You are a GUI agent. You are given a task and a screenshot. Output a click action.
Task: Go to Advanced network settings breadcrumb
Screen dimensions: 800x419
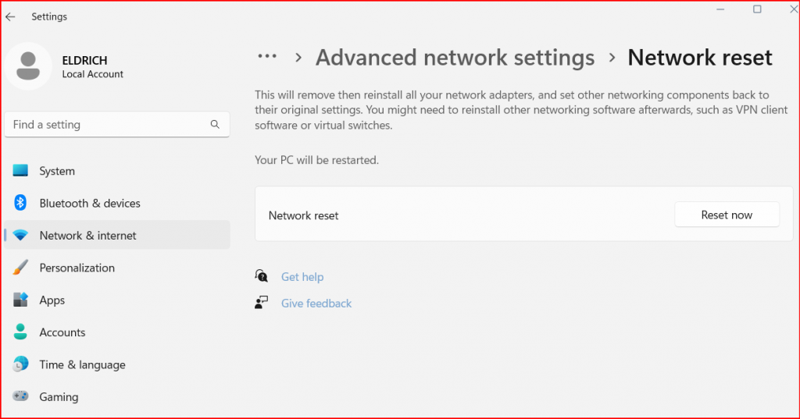pos(455,58)
